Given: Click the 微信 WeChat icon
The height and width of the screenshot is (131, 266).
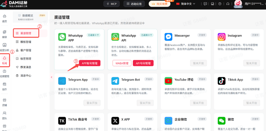Looking at the screenshot, I should [x=222, y=121].
